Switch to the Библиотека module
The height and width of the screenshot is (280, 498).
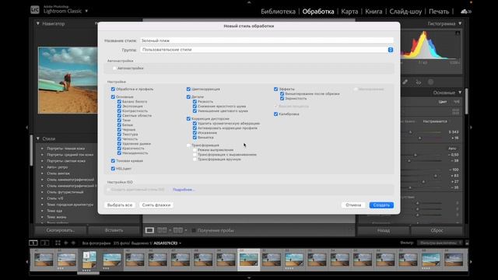coord(278,12)
